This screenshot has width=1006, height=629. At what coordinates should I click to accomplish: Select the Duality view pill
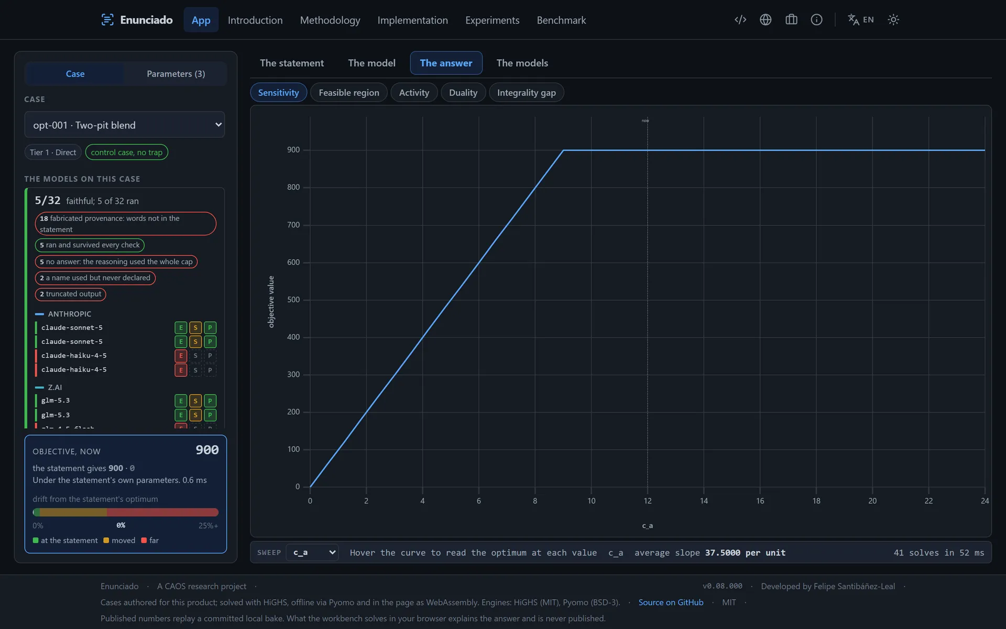(463, 93)
